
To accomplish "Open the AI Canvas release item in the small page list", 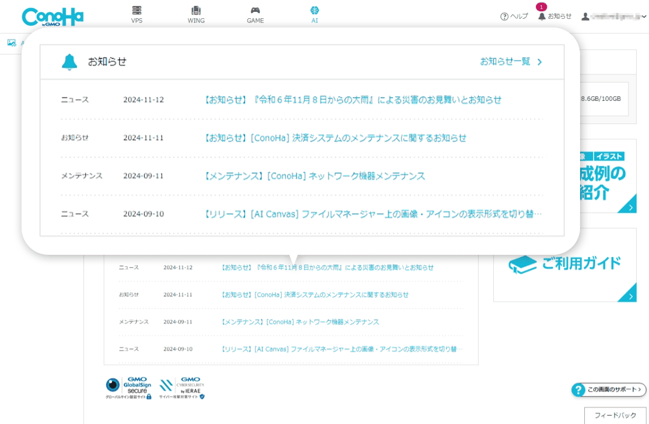I will [x=342, y=349].
